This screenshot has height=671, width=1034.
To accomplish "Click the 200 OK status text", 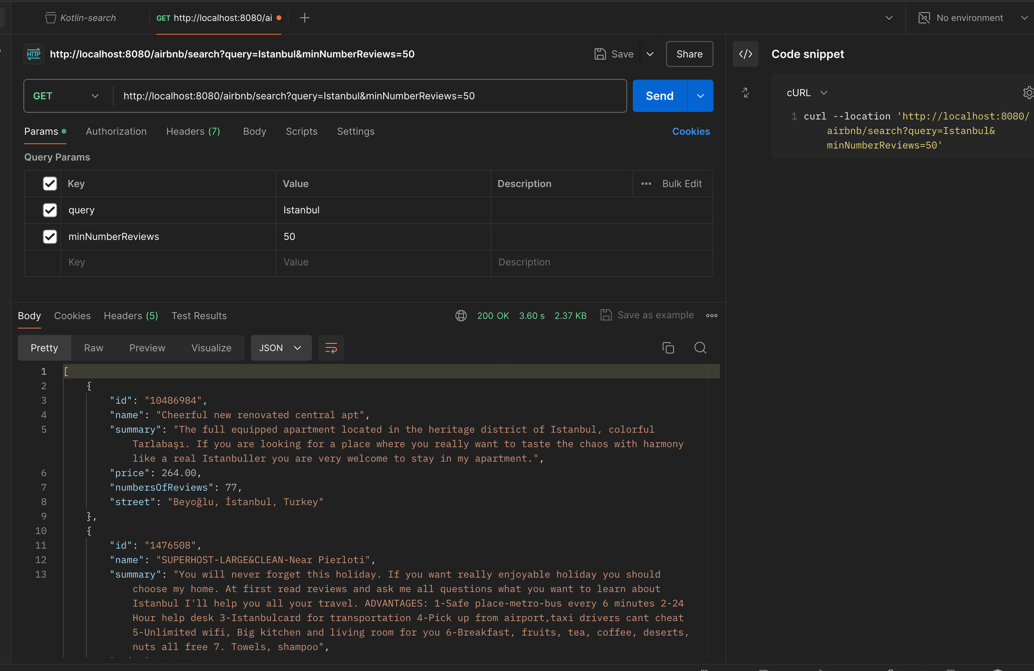I will point(493,315).
